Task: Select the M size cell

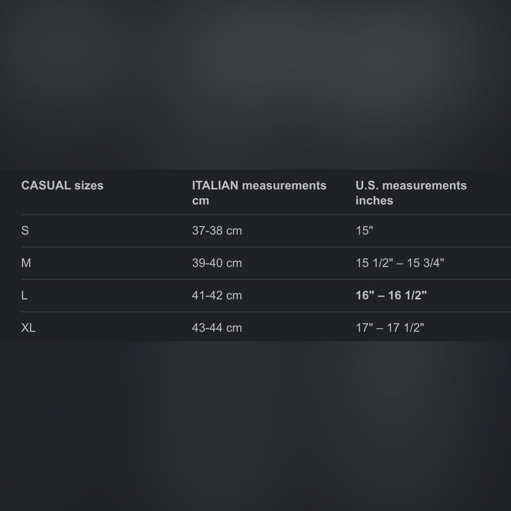Action: click(26, 263)
